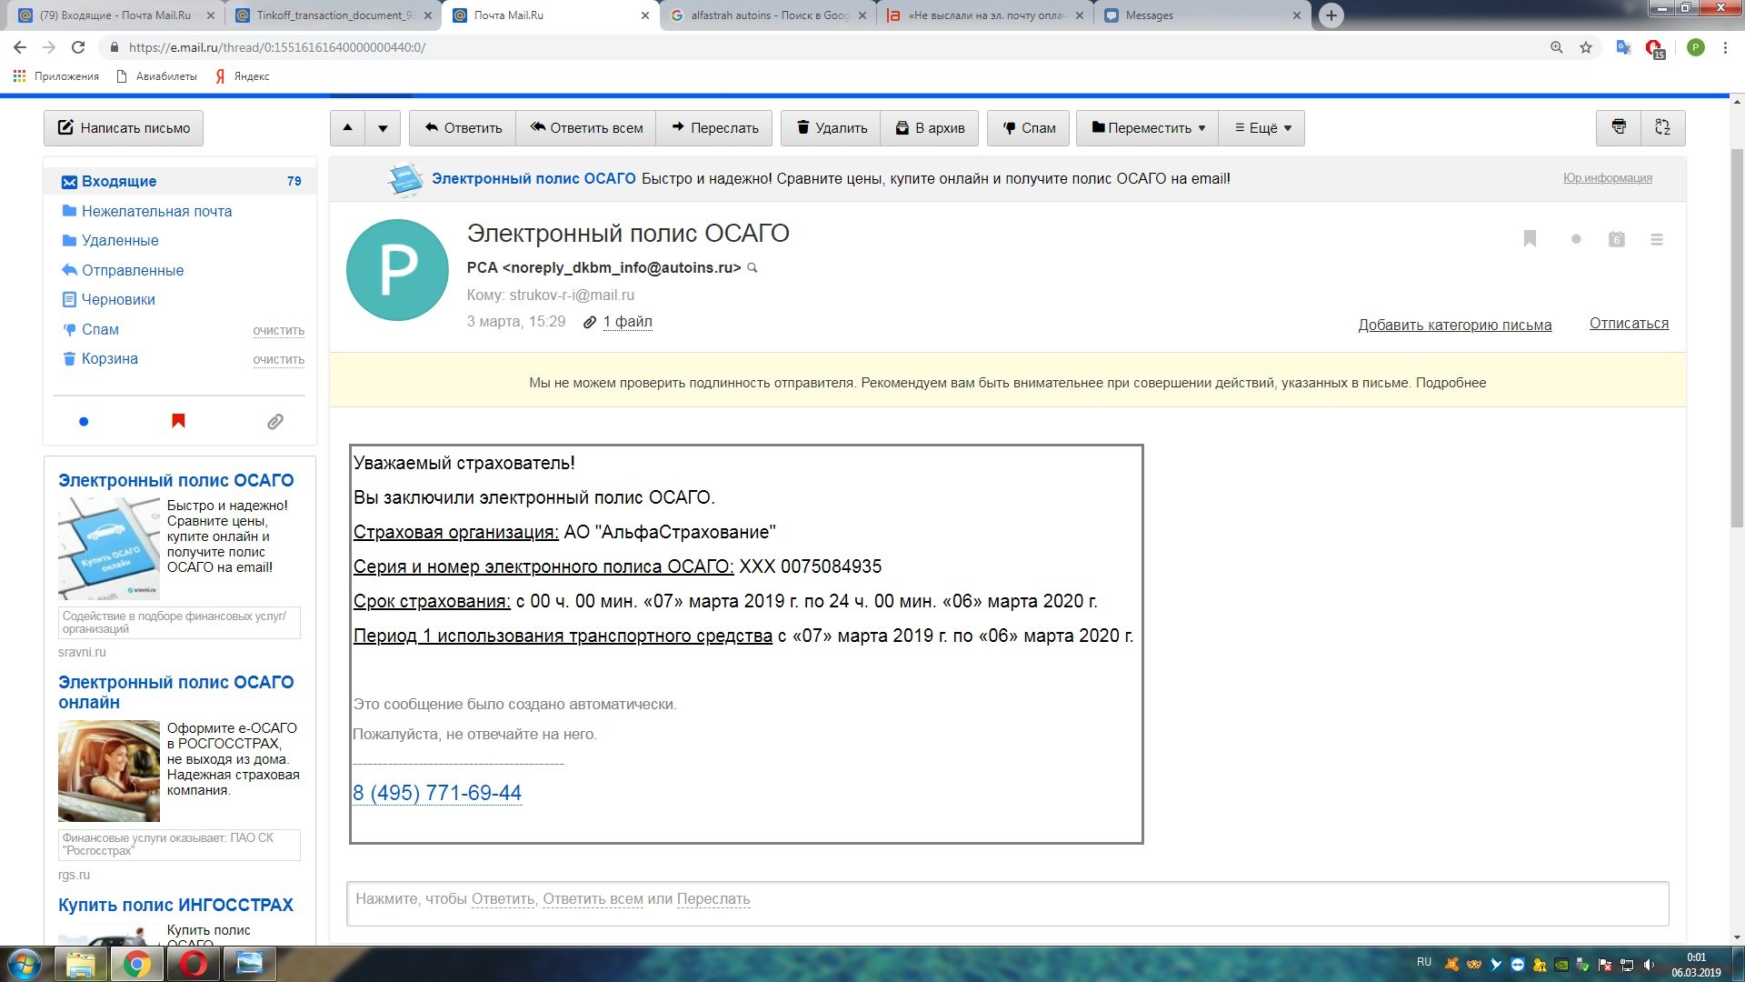Bookmark page with star icon
This screenshot has height=982, width=1745.
pos(1586,47)
